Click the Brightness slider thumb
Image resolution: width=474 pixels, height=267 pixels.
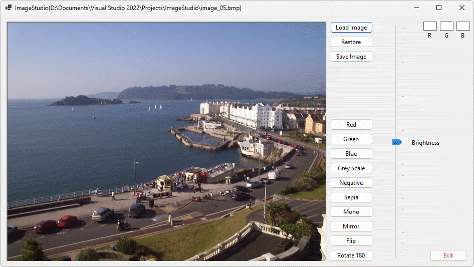point(397,142)
